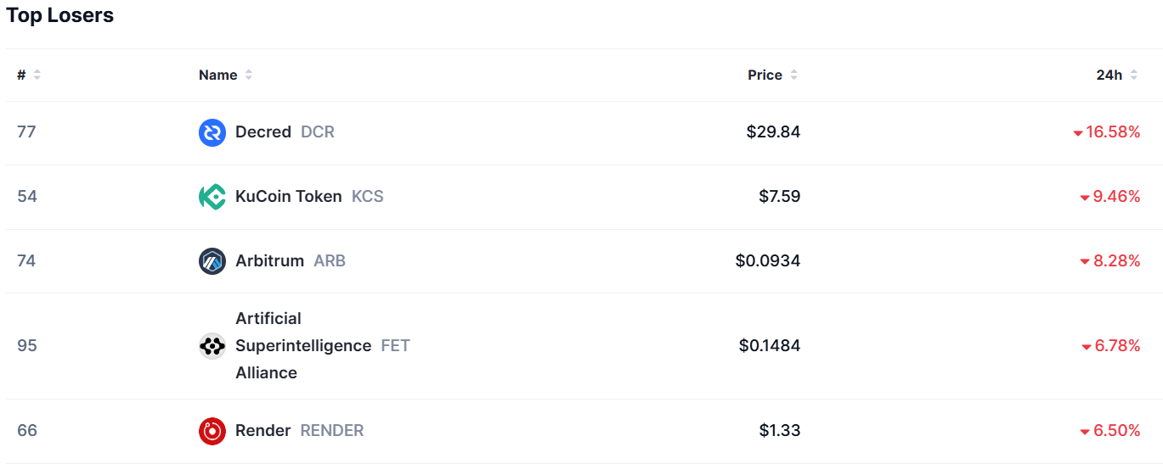Open the Render coin page link

pos(263,431)
